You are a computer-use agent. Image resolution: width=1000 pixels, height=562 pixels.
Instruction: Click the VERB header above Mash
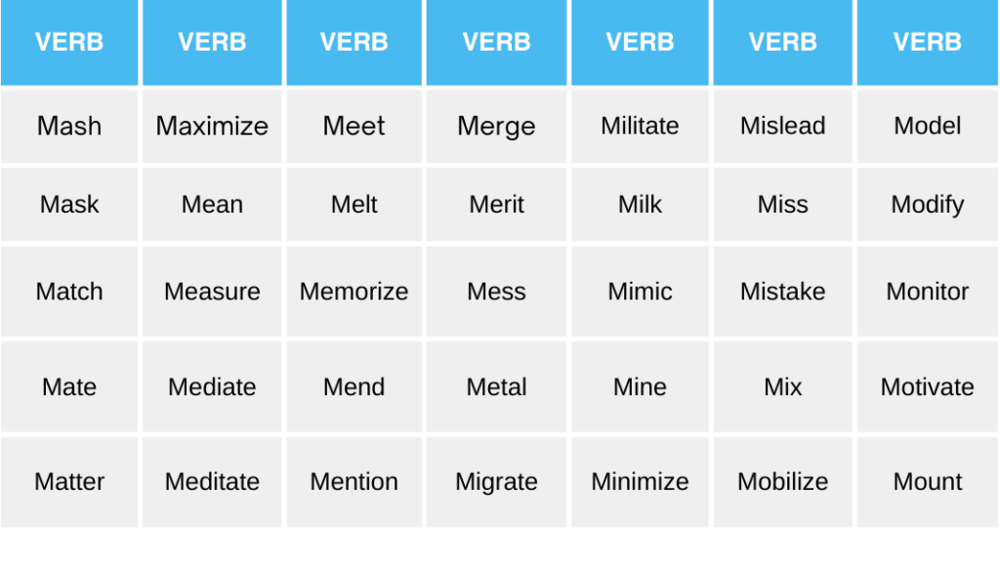point(69,43)
